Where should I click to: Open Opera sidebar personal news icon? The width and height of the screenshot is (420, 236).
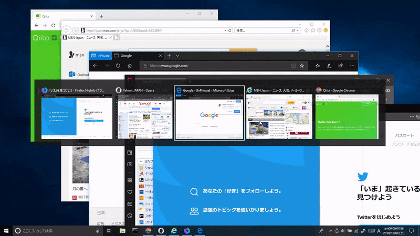130,204
